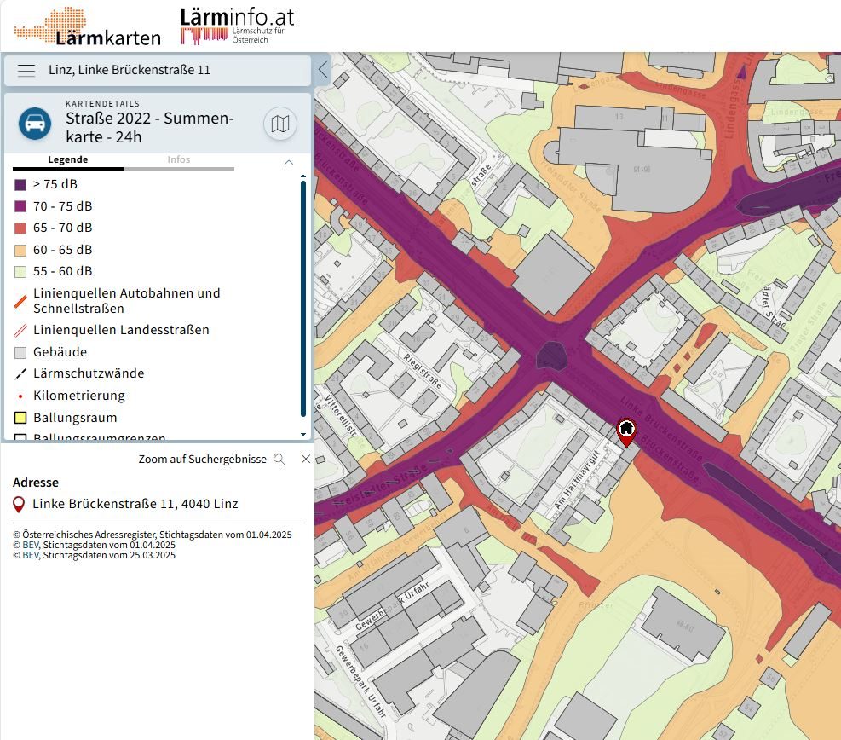841x740 pixels.
Task: Click the Kartendetails title Straße 2022 Summenkarte
Action: 150,128
